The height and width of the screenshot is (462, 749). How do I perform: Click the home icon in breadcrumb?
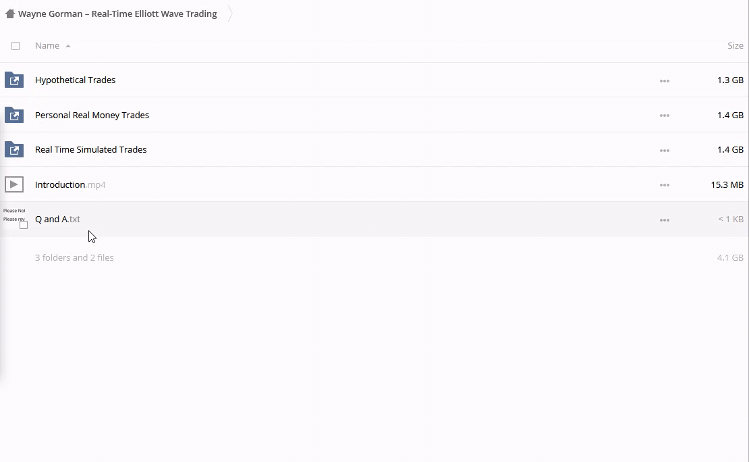click(x=9, y=14)
